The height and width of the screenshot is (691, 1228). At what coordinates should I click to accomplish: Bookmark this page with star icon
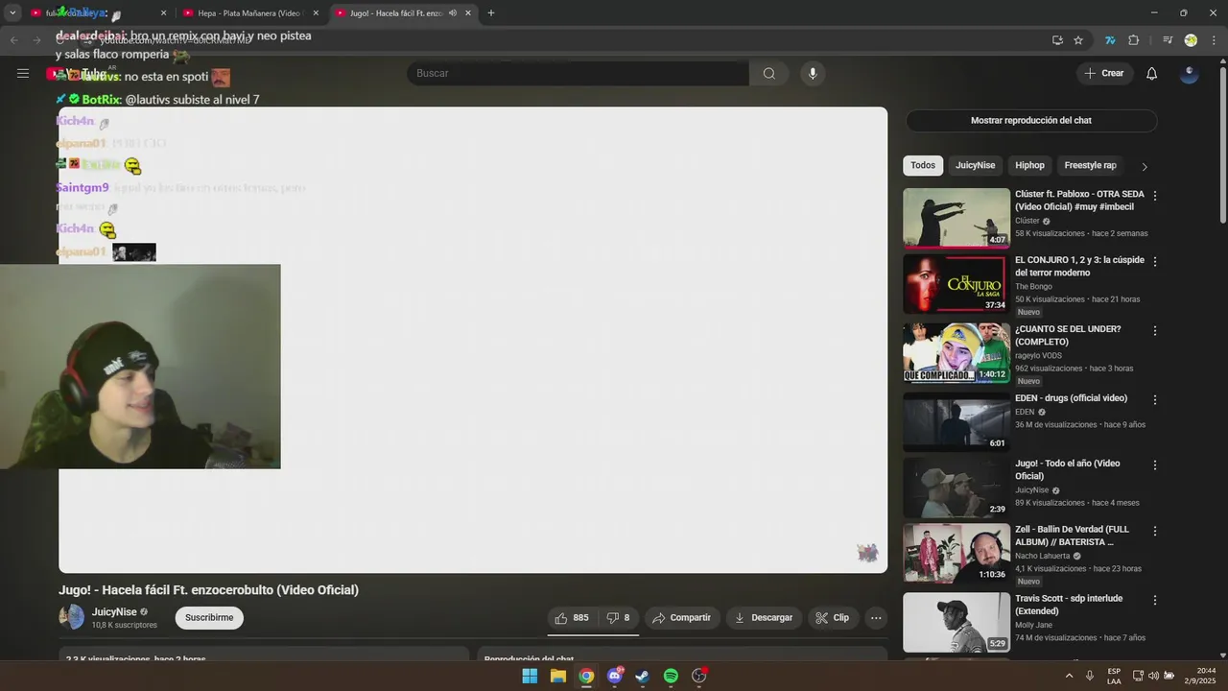coord(1078,40)
